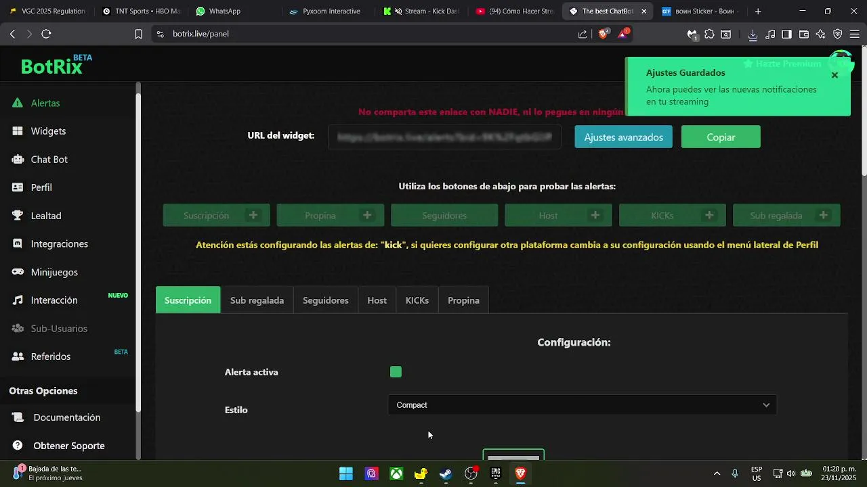Open Brave Rewards triangle icon
Viewport: 867px width, 487px height.
pyautogui.click(x=623, y=34)
